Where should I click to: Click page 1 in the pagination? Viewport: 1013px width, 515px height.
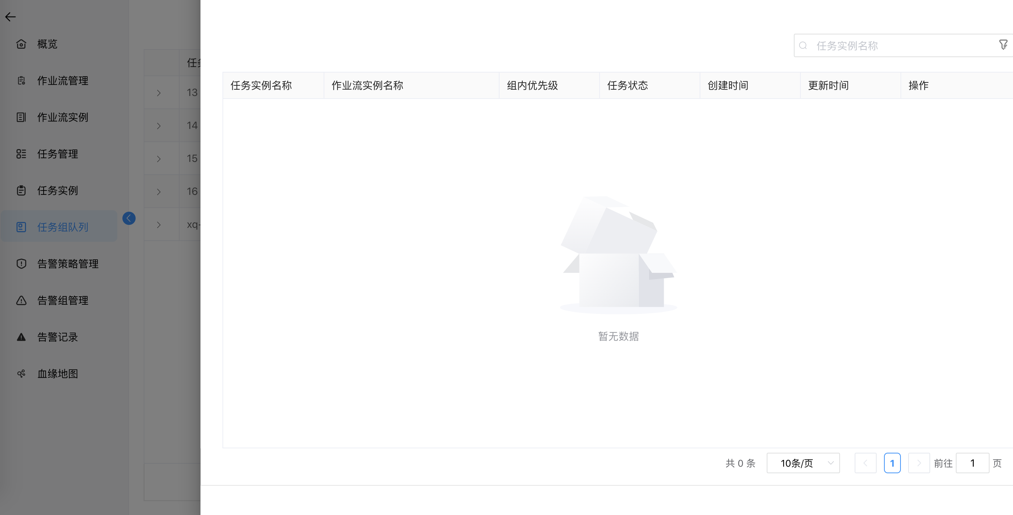coord(893,463)
